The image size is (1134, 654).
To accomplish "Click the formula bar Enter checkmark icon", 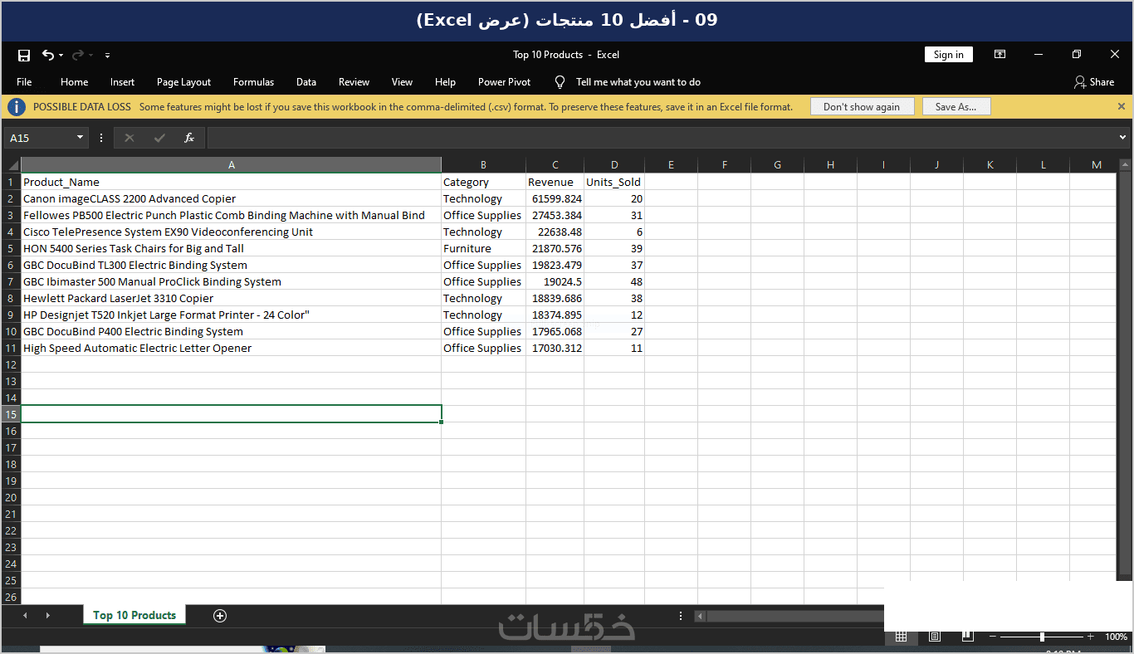I will pos(159,138).
